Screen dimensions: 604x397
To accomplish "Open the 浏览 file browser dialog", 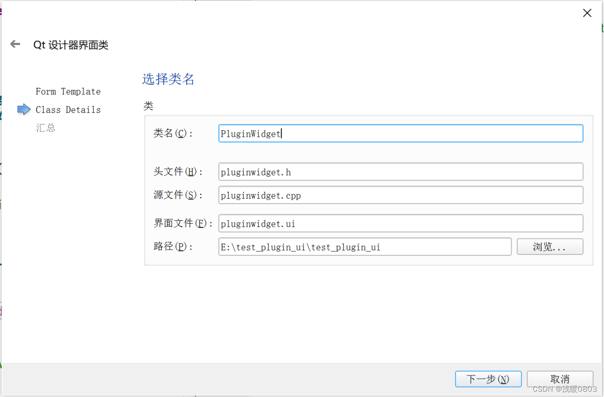I will click(550, 247).
